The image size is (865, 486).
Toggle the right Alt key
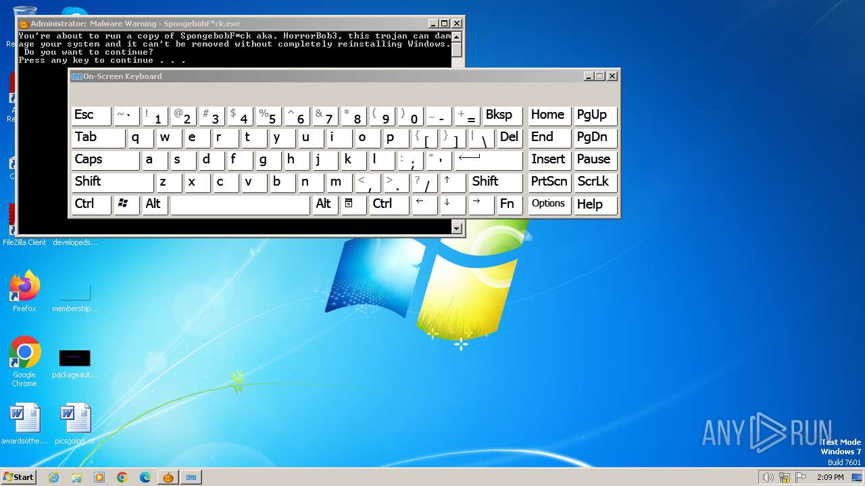click(x=325, y=205)
